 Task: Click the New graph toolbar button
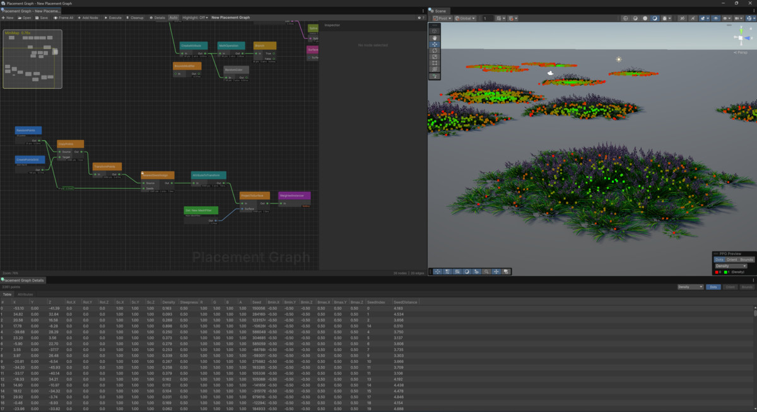point(8,18)
